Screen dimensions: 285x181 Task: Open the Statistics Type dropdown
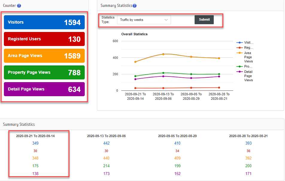click(x=144, y=20)
